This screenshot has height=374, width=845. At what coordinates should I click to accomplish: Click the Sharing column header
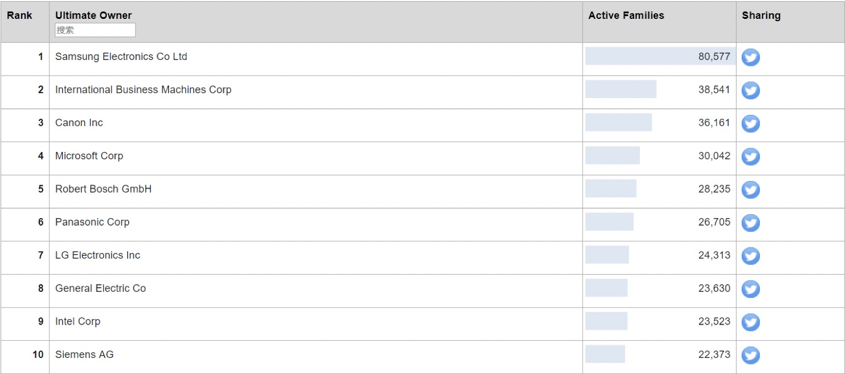(761, 16)
